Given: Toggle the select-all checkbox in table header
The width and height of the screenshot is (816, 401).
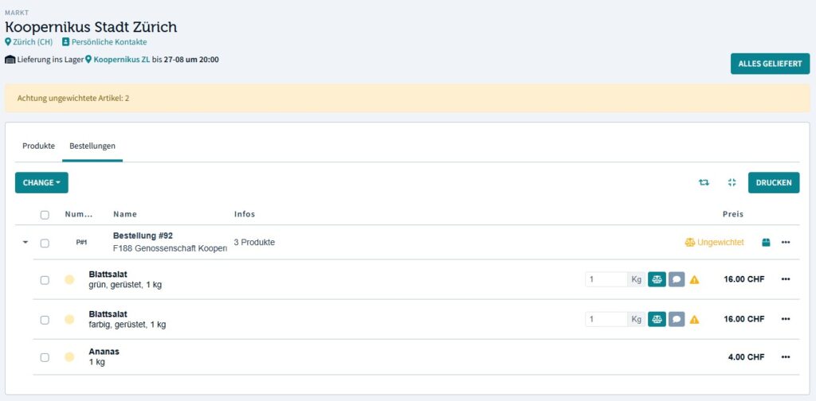Looking at the screenshot, I should [x=45, y=215].
